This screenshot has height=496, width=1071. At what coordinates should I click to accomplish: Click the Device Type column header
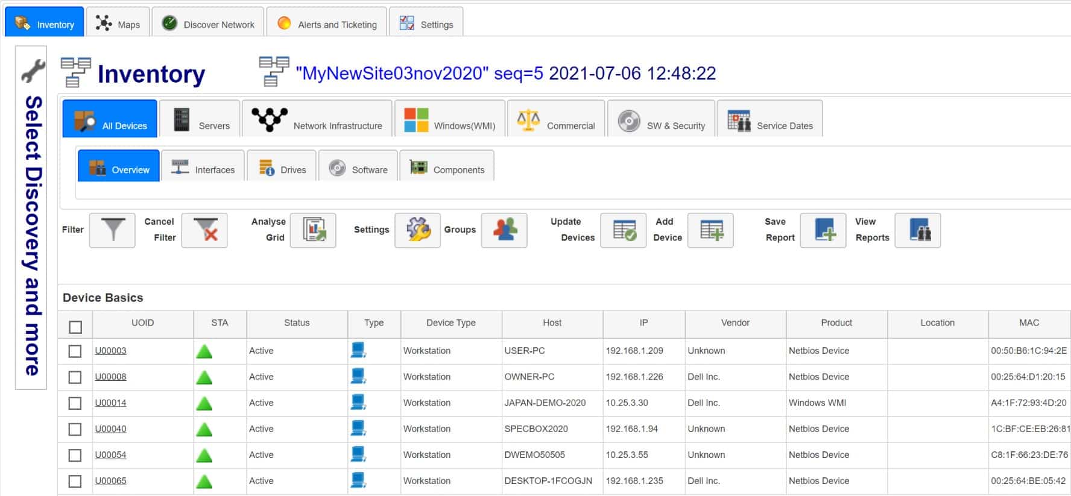451,323
